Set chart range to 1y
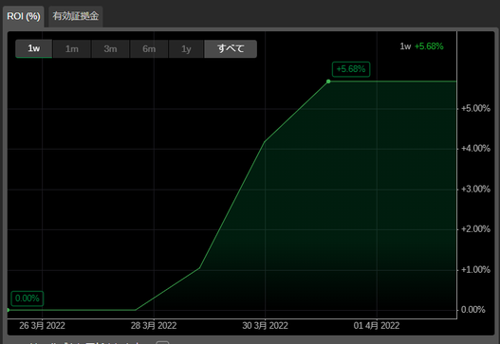 point(186,48)
